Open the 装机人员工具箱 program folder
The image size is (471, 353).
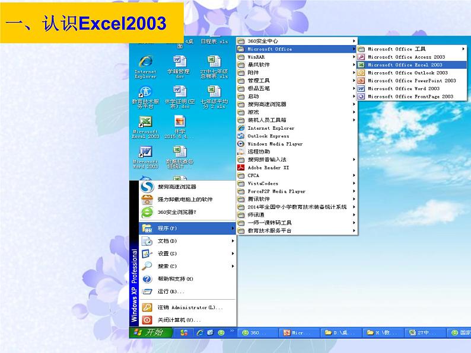pos(297,120)
